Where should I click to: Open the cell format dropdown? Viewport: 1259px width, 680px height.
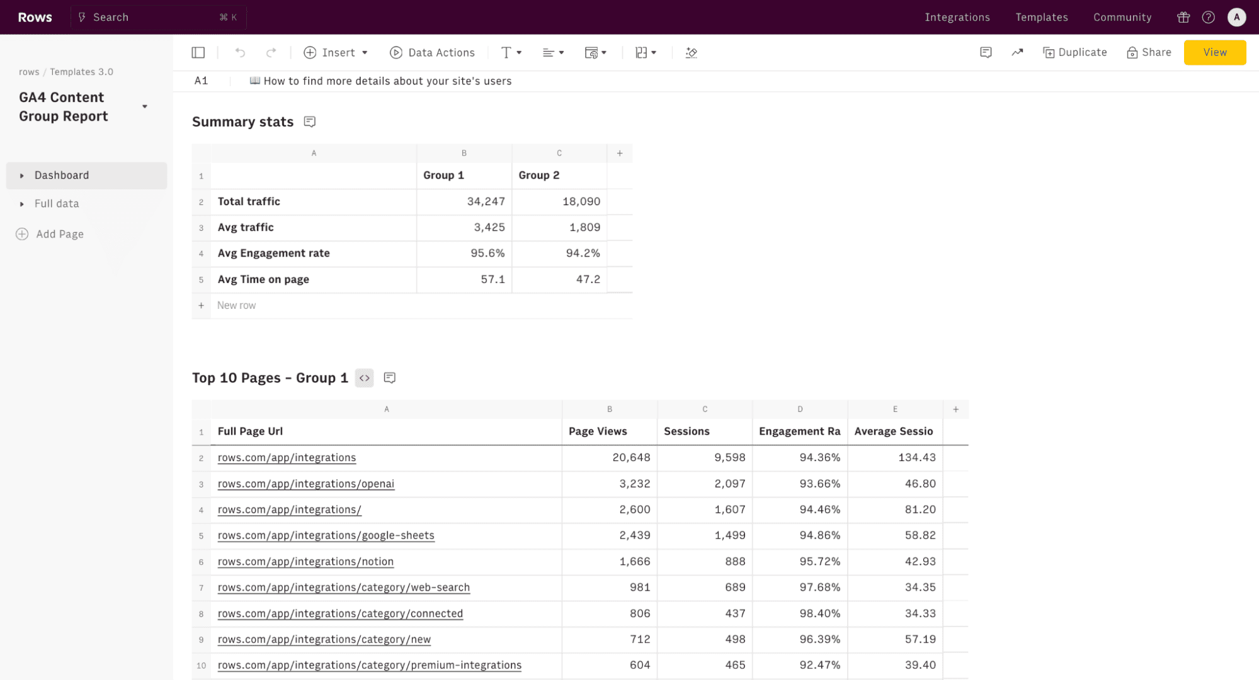tap(595, 53)
